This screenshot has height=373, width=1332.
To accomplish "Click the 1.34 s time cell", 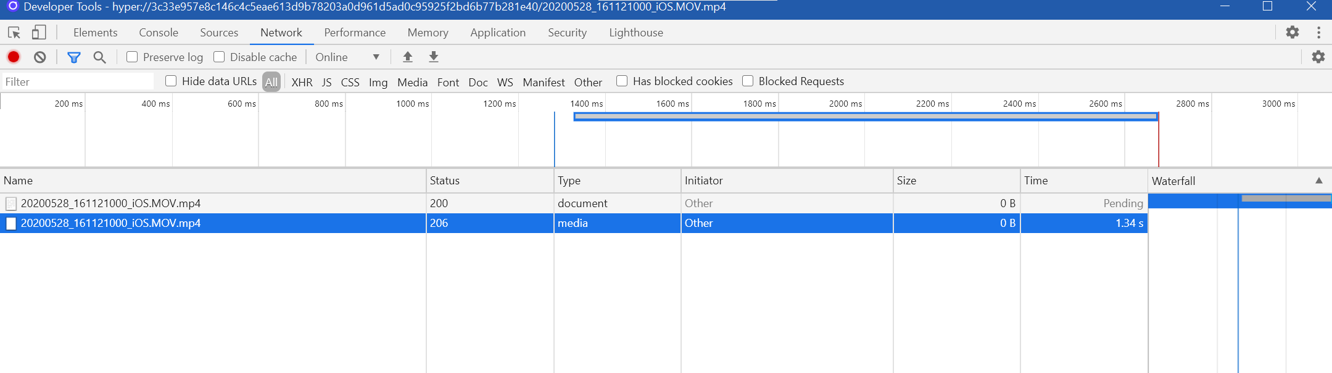I will (1084, 223).
